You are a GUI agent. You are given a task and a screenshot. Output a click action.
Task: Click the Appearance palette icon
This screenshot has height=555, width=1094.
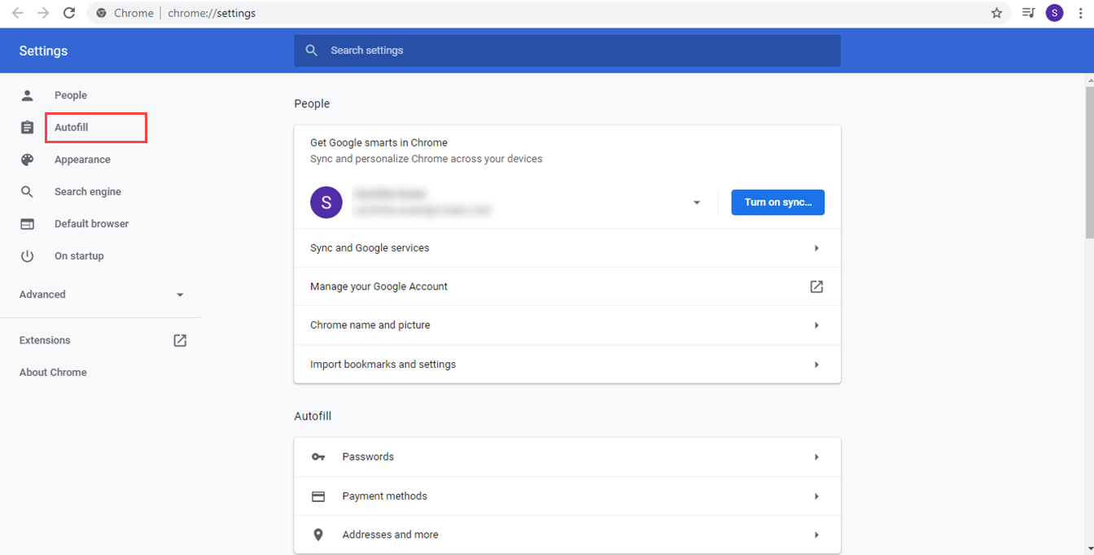pyautogui.click(x=28, y=160)
